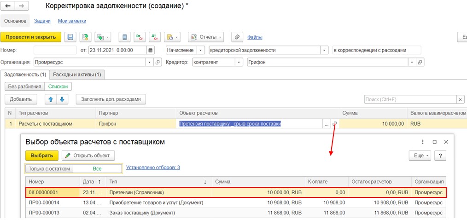The width and height of the screenshot is (467, 220).
Task: Move row up with arrow button
Action: pyautogui.click(x=51, y=99)
